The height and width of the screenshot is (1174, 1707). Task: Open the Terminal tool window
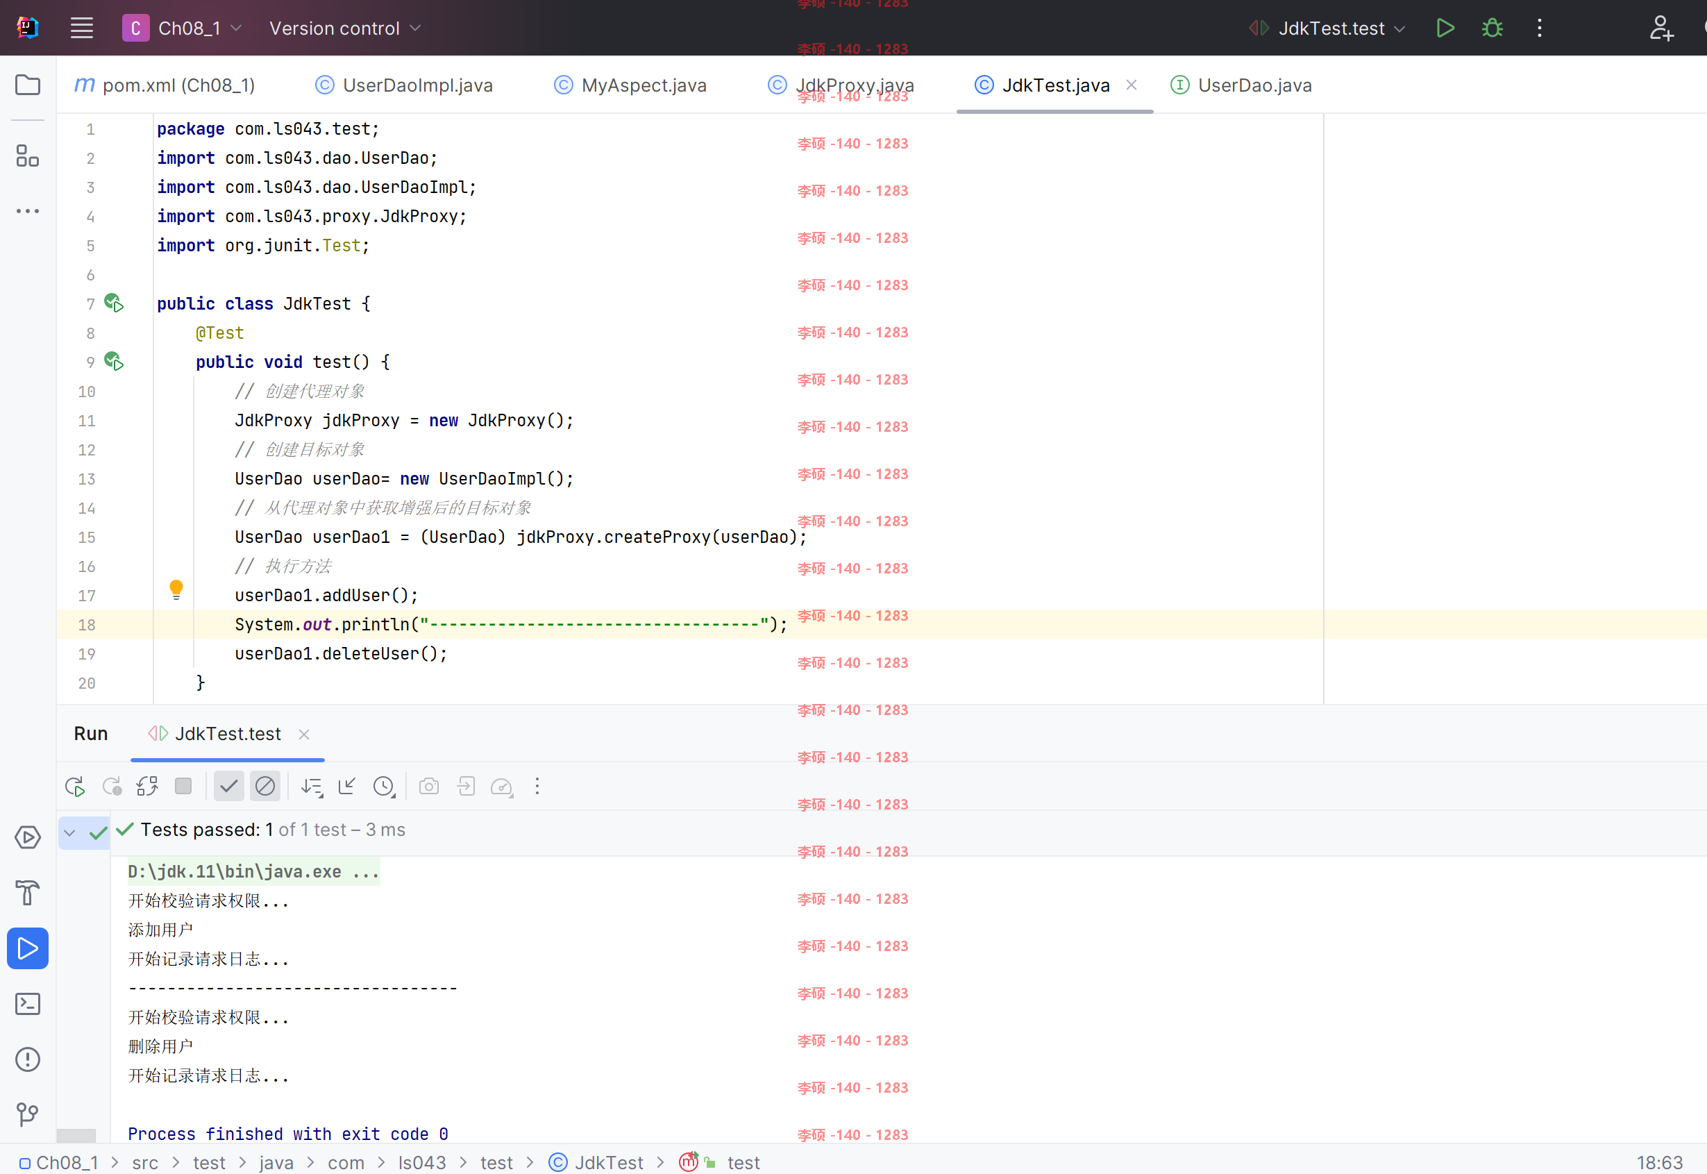(28, 1003)
